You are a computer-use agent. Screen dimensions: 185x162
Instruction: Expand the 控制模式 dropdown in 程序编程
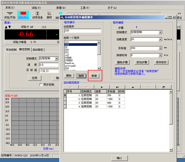(160, 32)
